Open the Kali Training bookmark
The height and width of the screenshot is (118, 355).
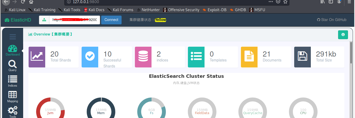tap(42, 10)
